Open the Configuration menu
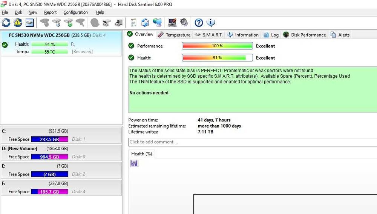The height and width of the screenshot is (214, 377). 75,12
